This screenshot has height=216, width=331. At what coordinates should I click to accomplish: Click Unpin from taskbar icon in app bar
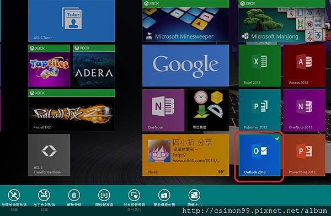click(x=44, y=195)
